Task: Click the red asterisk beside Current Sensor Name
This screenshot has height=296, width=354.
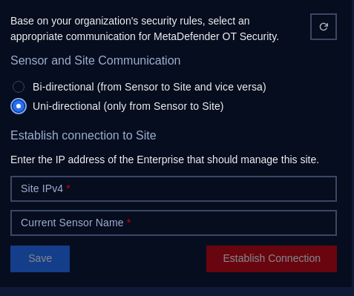Action: [x=128, y=222]
